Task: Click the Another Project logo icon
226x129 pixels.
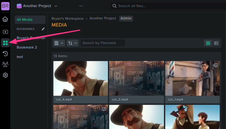Action: (x=19, y=6)
